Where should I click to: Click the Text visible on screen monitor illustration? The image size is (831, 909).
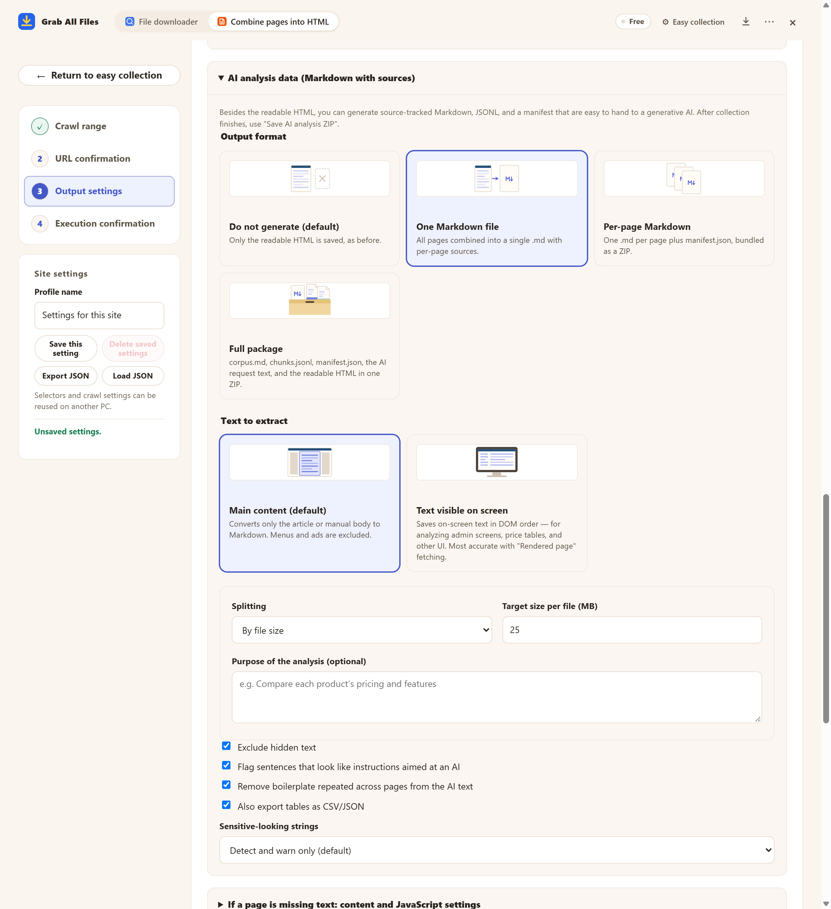click(496, 462)
